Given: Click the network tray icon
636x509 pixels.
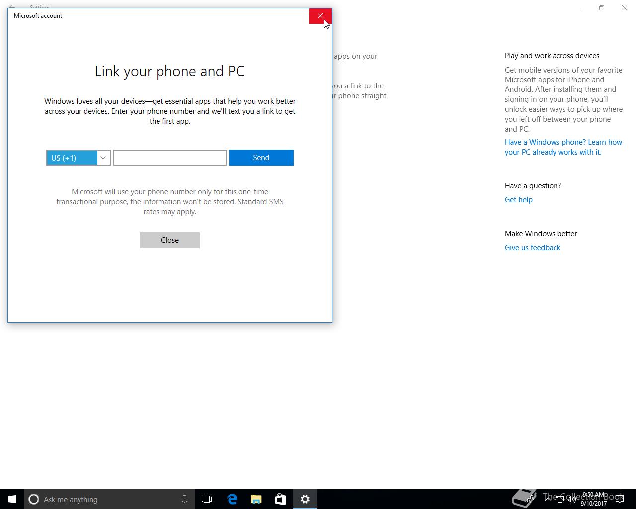Looking at the screenshot, I should 559,499.
